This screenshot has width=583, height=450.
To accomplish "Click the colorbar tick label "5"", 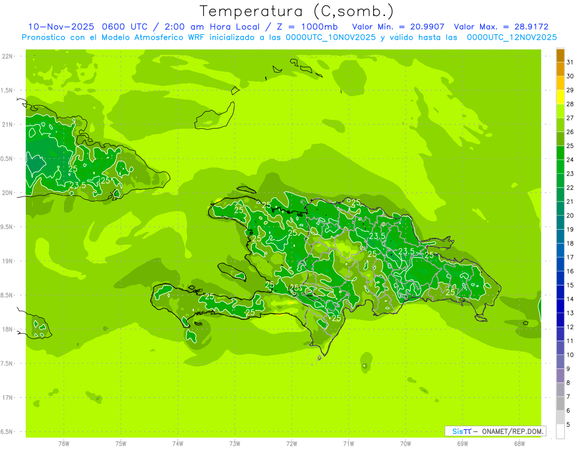I will 568,424.
